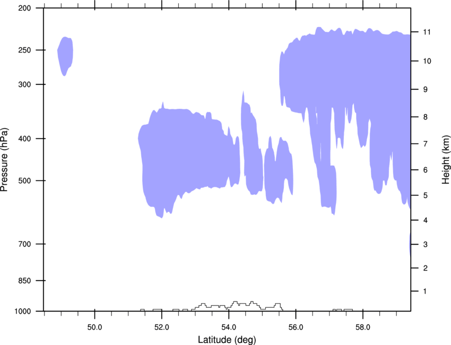Image resolution: width=451 pixels, height=345 pixels.
Task: Click the small isolated blue blob near 250 hPa
Action: (65, 56)
